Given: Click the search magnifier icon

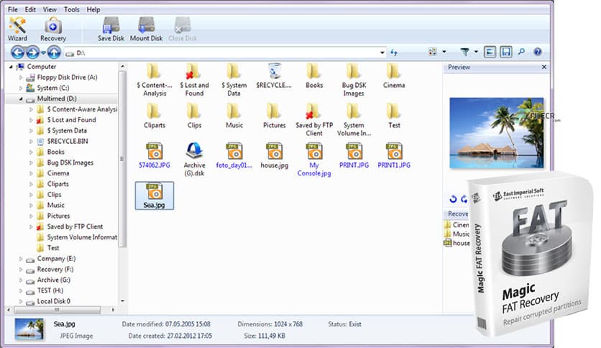Looking at the screenshot, I should pyautogui.click(x=522, y=52).
